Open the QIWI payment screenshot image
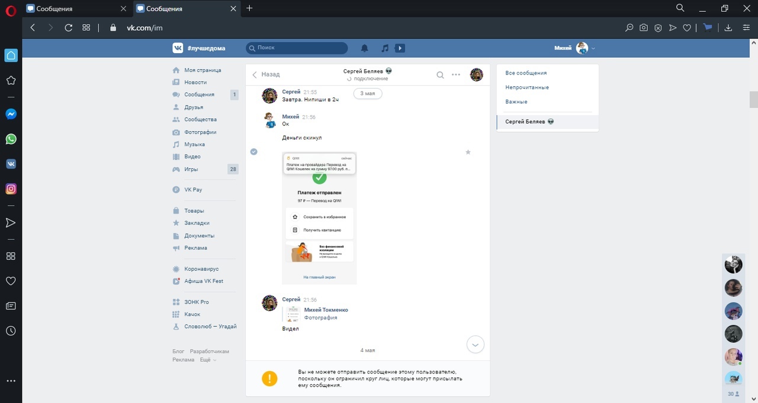 (x=319, y=218)
